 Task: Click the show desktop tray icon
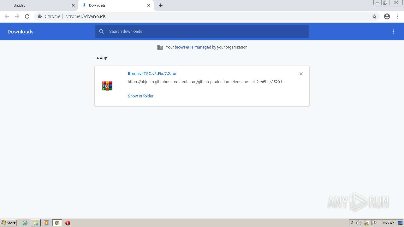(400, 223)
